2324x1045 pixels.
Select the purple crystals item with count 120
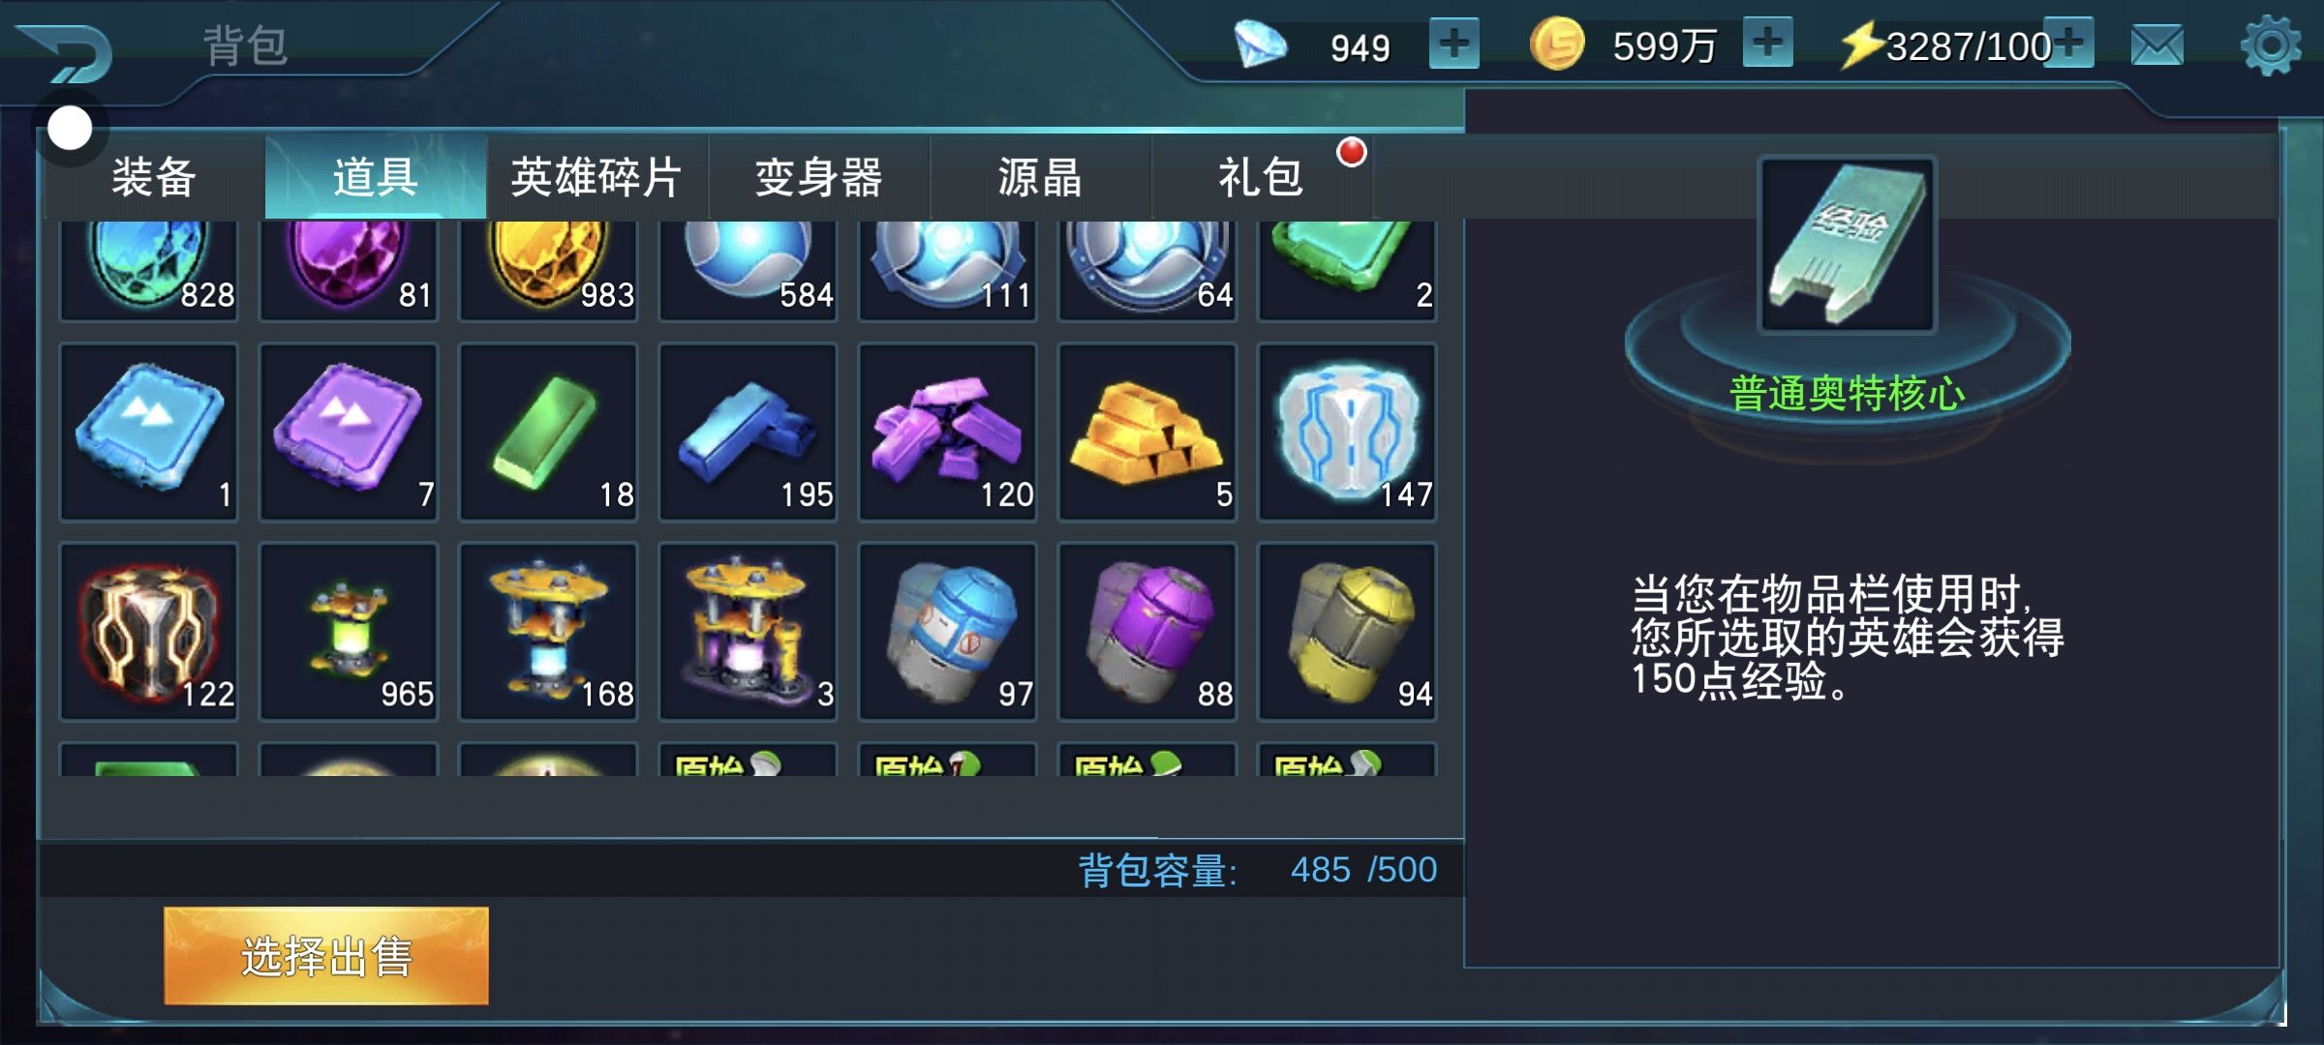(x=947, y=432)
